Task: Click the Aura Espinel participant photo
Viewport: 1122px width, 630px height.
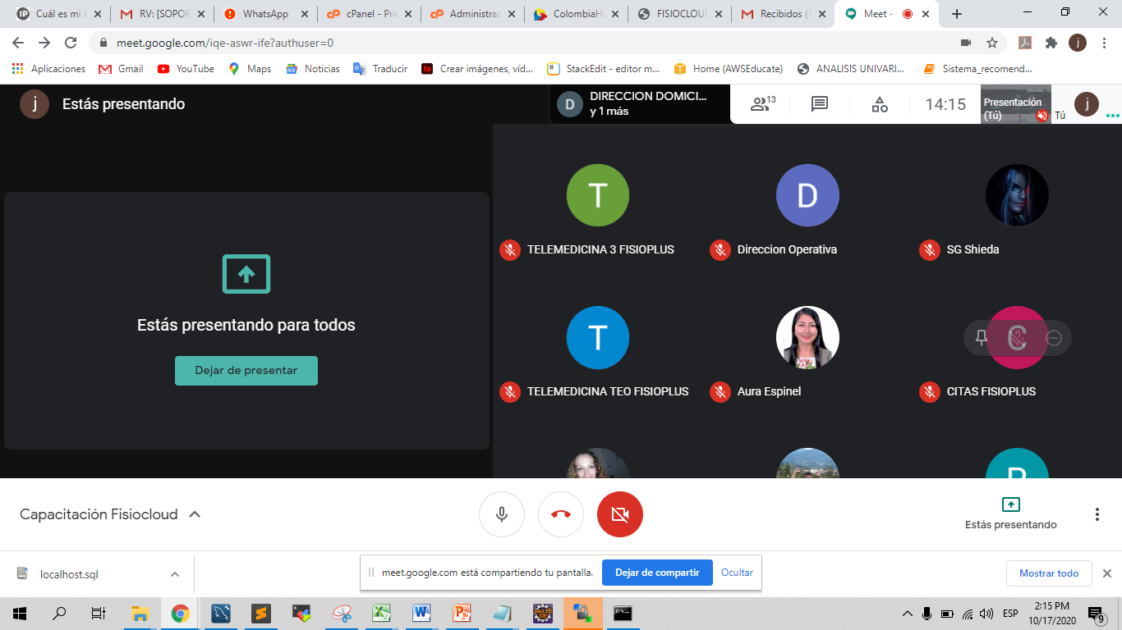Action: pos(807,337)
